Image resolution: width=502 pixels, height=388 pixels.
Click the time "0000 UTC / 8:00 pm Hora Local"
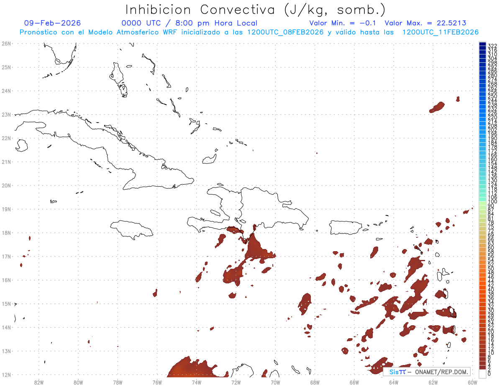pyautogui.click(x=189, y=23)
